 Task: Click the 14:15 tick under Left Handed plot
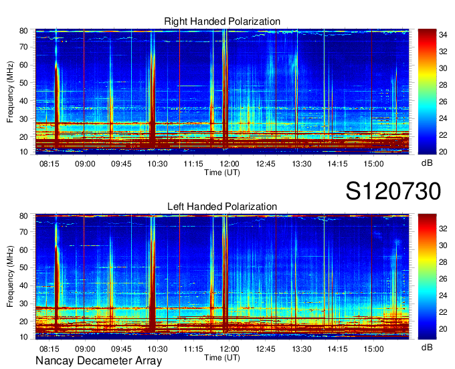(337, 349)
